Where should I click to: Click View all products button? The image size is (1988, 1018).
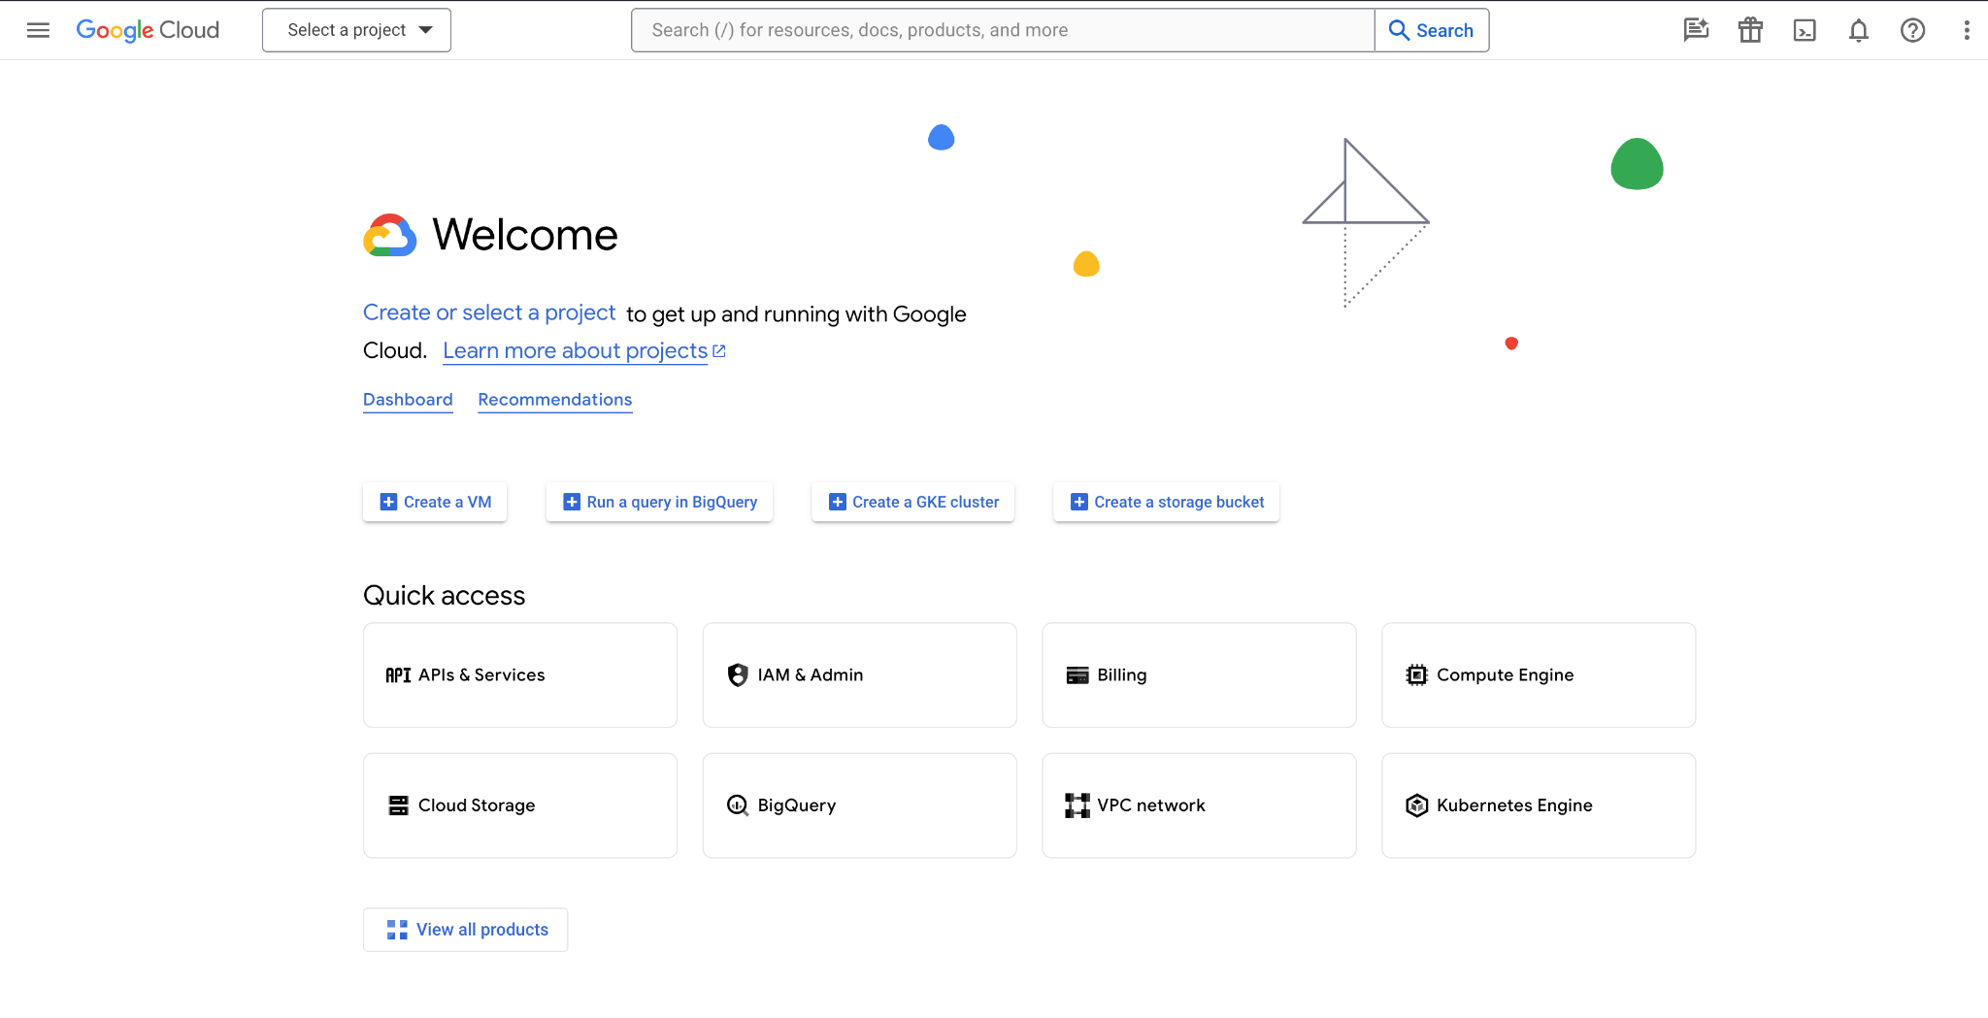[x=466, y=930]
